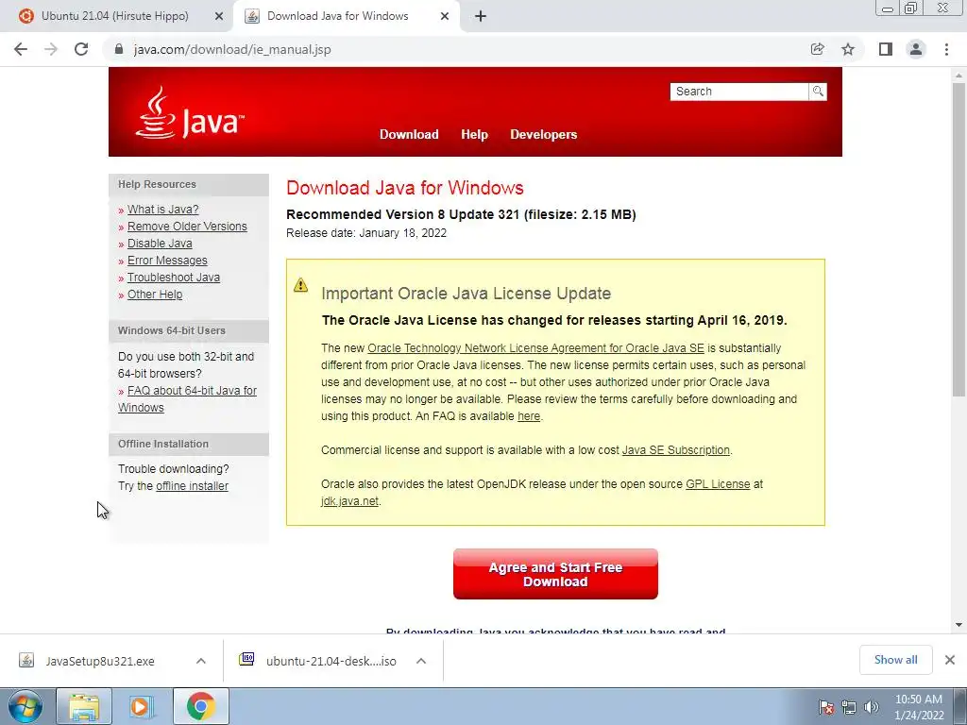Click 'Help Resources' sidebar heading
967x725 pixels.
[x=157, y=184]
